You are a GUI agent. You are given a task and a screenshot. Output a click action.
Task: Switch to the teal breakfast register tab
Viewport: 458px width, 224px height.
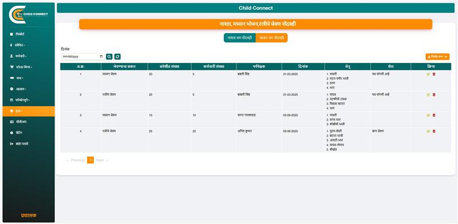point(240,38)
